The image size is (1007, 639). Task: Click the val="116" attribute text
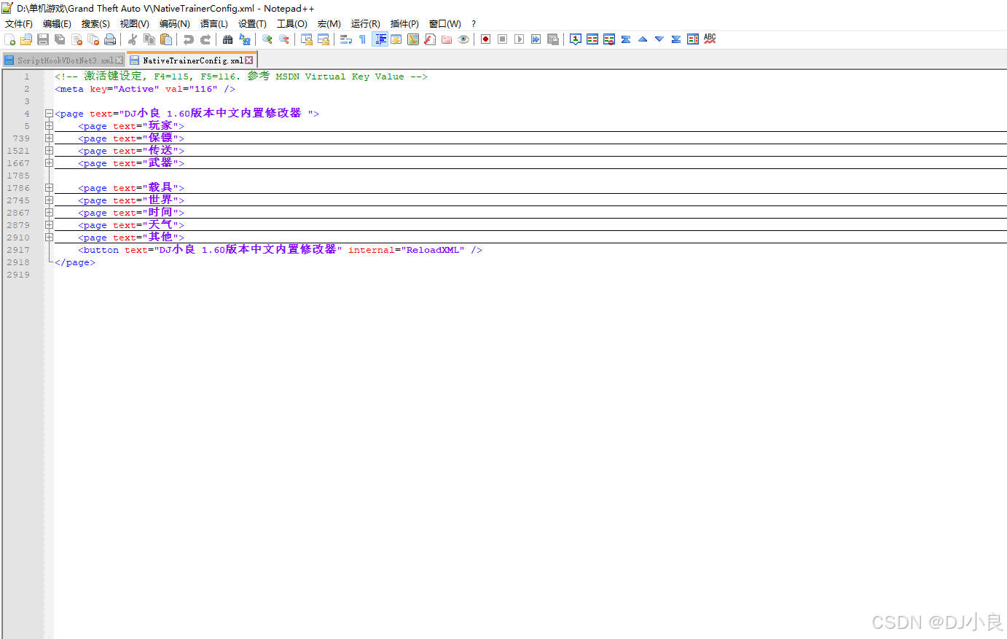coord(191,89)
